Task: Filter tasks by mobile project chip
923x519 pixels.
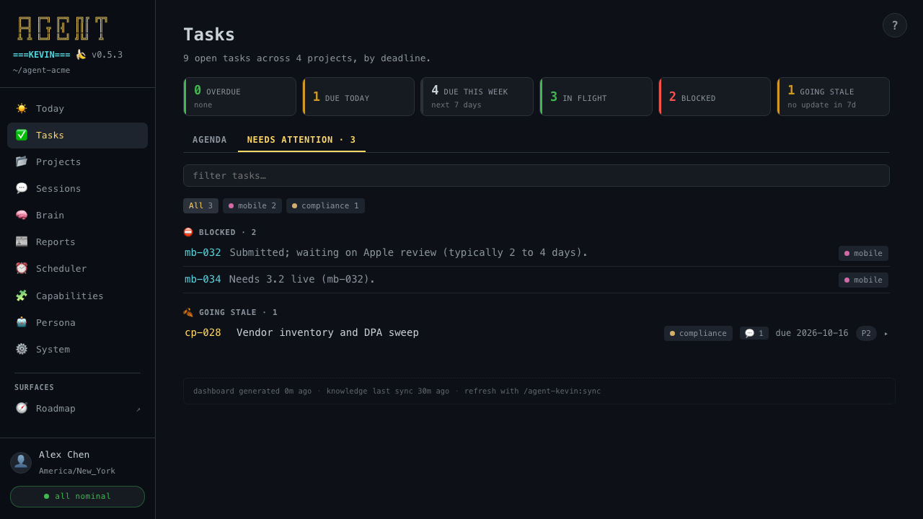Action: [x=252, y=205]
